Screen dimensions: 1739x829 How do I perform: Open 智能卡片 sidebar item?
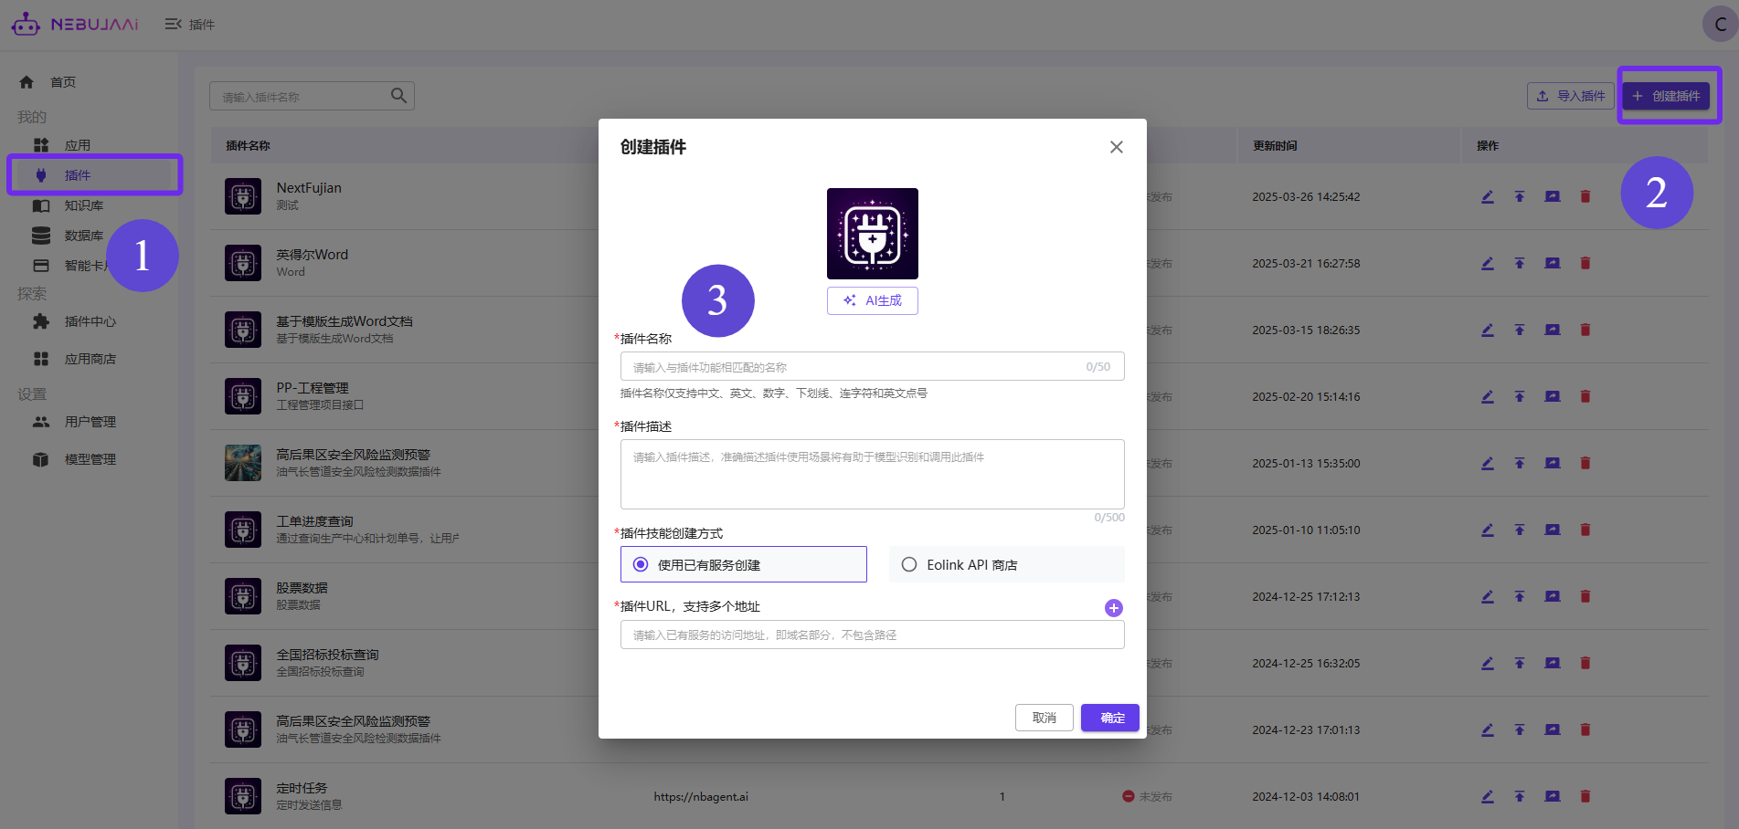[x=86, y=265]
